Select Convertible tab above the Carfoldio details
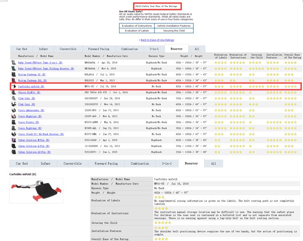The height and width of the screenshot is (241, 303). click(72, 163)
